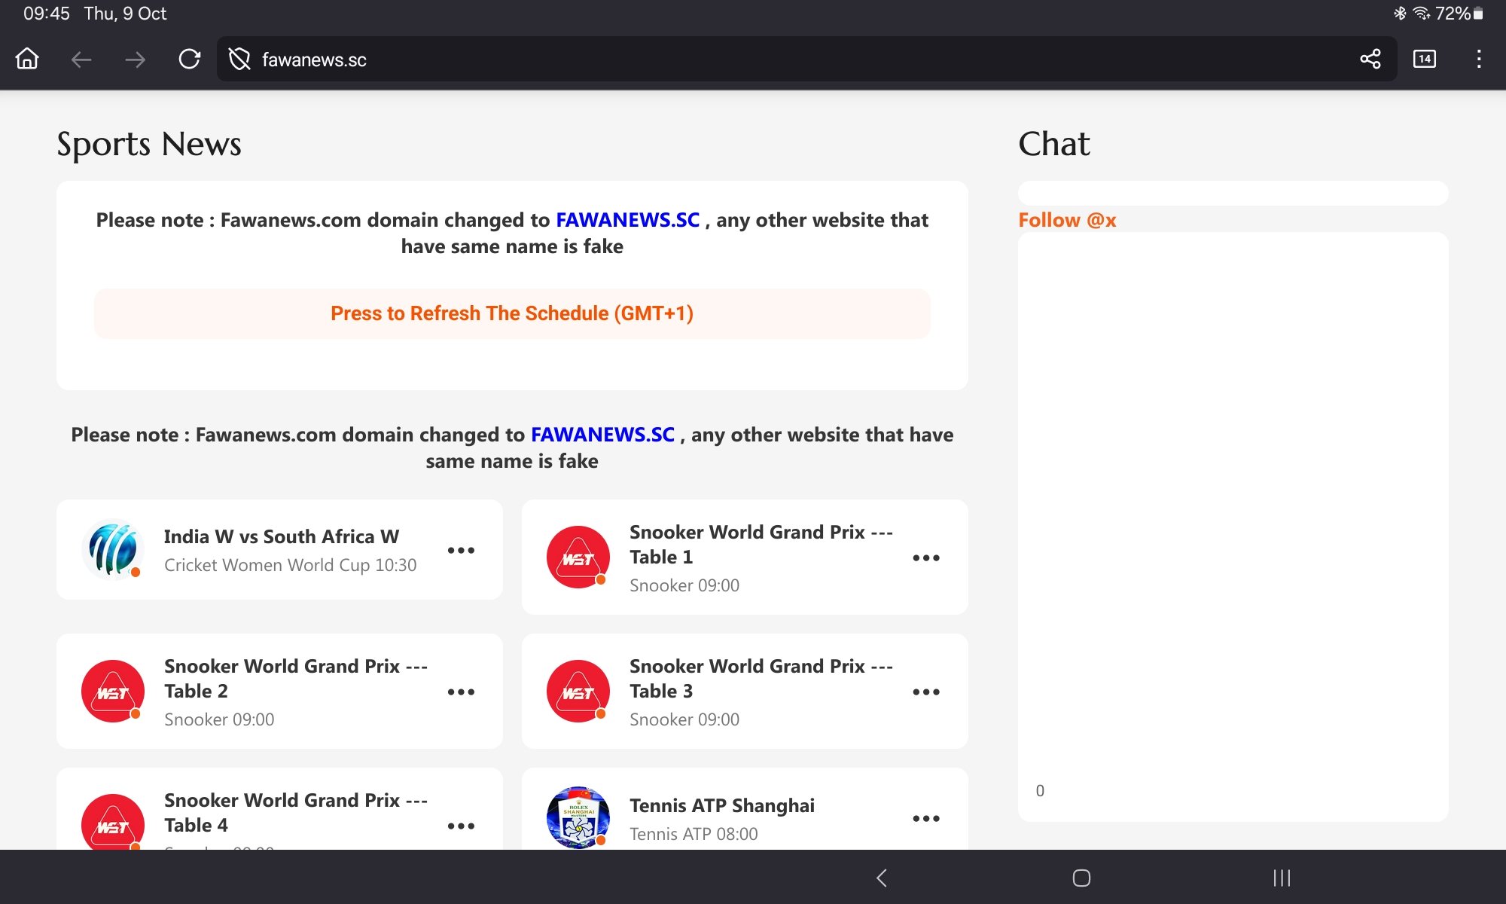Expand options for India W vs South Africa W
Image resolution: width=1506 pixels, height=904 pixels.
pyautogui.click(x=461, y=551)
